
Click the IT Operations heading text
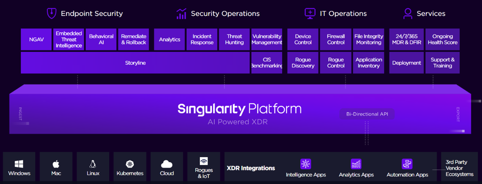(343, 14)
